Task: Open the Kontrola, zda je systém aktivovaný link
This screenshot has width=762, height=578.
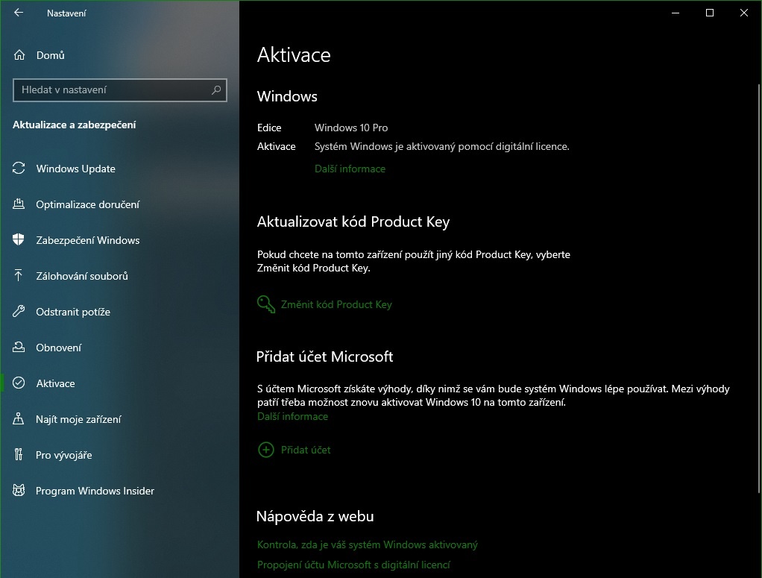Action: (x=367, y=545)
